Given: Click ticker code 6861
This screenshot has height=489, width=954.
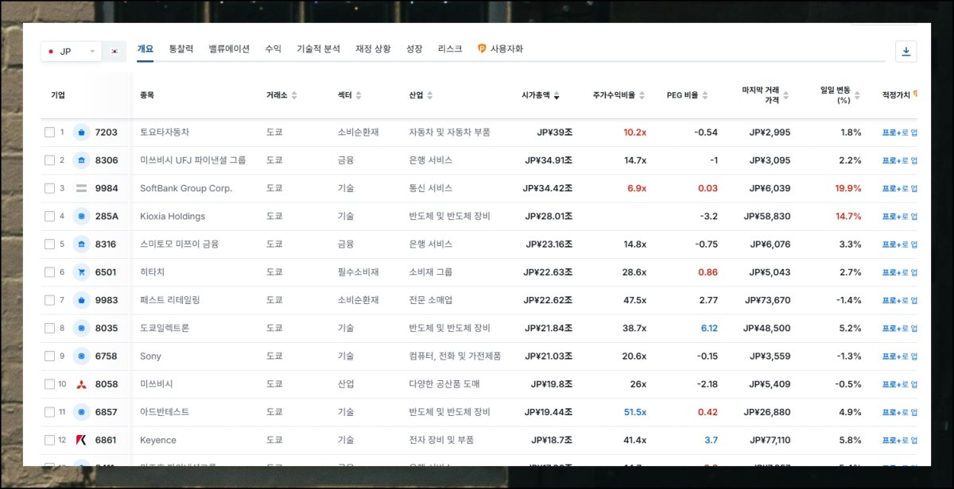Looking at the screenshot, I should tap(106, 440).
